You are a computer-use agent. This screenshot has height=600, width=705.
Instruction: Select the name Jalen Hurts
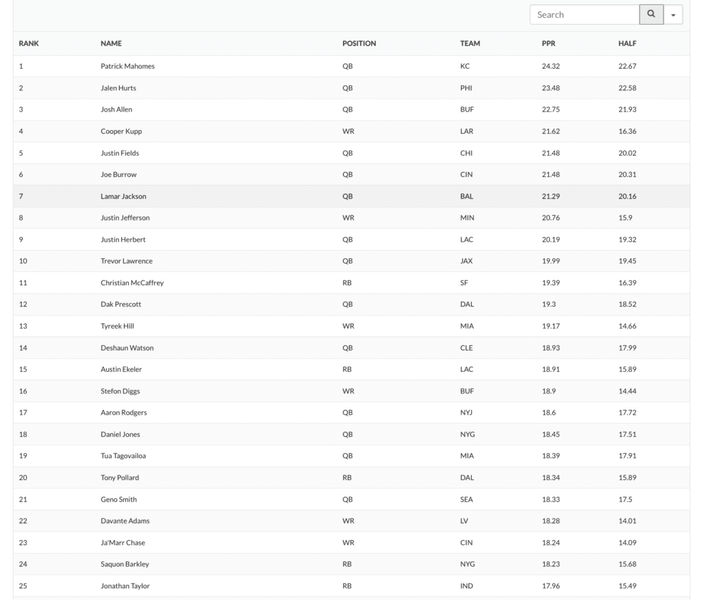coord(118,88)
